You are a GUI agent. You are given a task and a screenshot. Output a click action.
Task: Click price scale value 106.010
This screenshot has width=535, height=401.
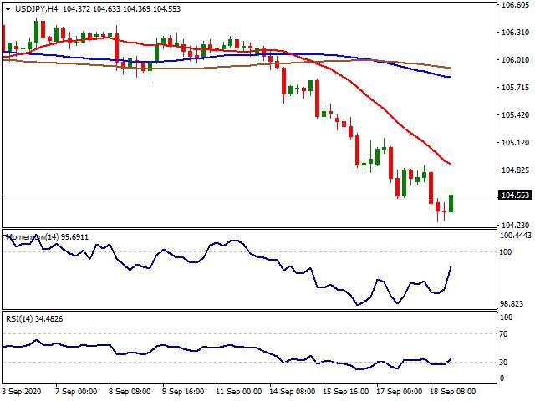(515, 60)
